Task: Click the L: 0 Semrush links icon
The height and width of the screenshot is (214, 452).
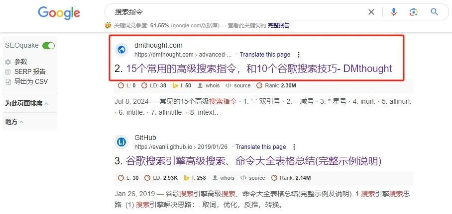Action: coord(121,85)
